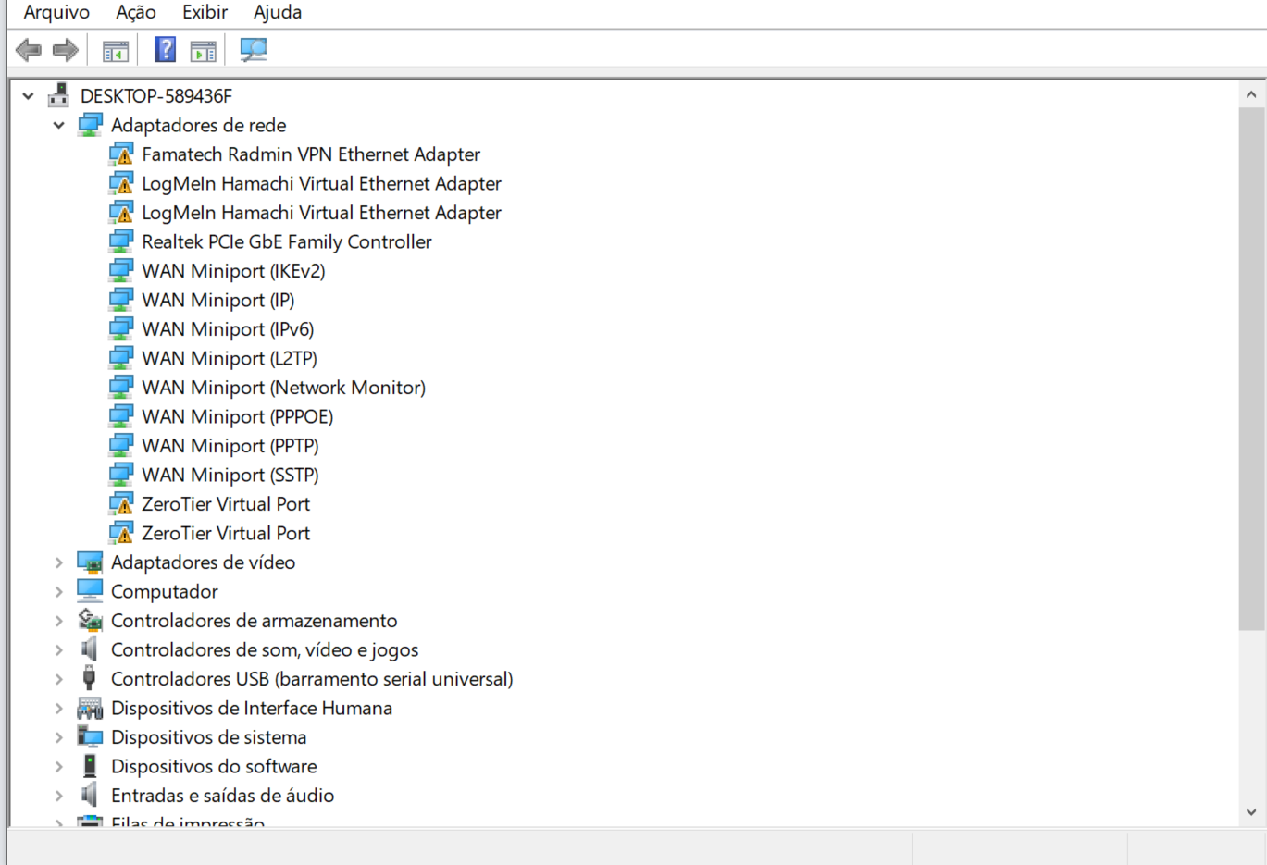Click the Forward arrow toolbar icon
The image size is (1267, 865).
point(66,50)
